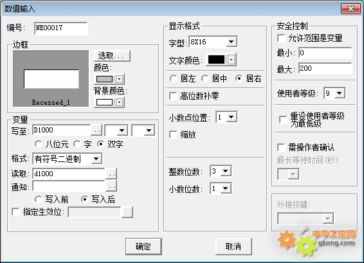Click the black 文字颜色 swatch
This screenshot has height=263, width=364.
pyautogui.click(x=216, y=60)
